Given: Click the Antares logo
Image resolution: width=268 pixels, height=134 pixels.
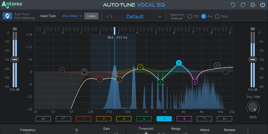Looking at the screenshot, I should [12, 4].
